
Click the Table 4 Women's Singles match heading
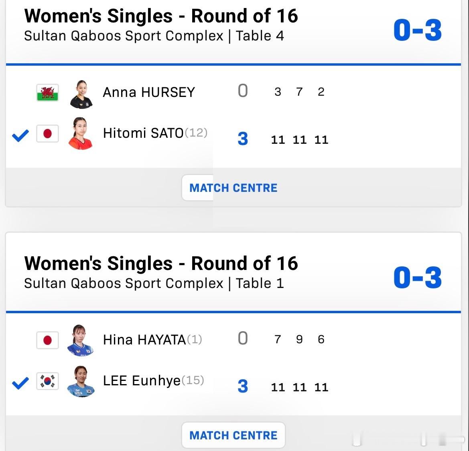[x=161, y=16]
